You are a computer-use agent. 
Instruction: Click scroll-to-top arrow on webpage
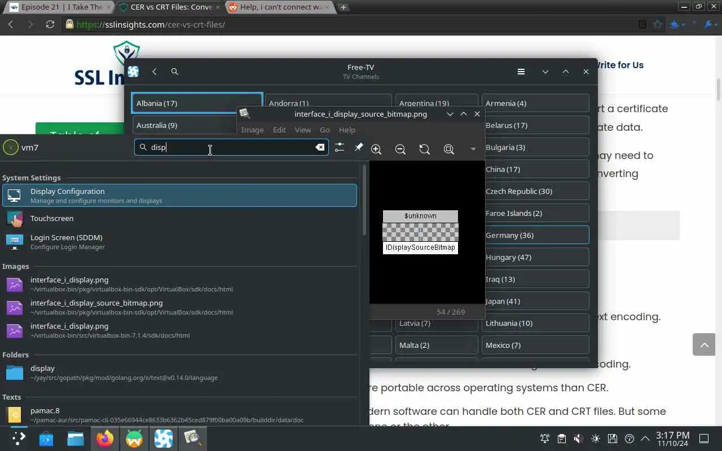(x=704, y=344)
